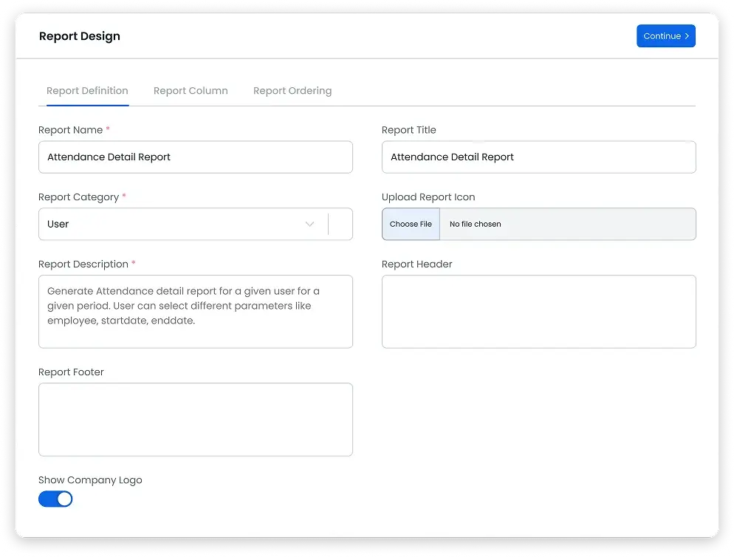Click the 'Show Company Logo' label
This screenshot has height=557, width=734.
pyautogui.click(x=90, y=480)
